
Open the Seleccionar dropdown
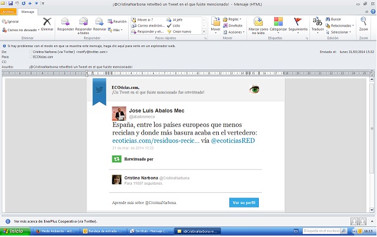coord(339,32)
